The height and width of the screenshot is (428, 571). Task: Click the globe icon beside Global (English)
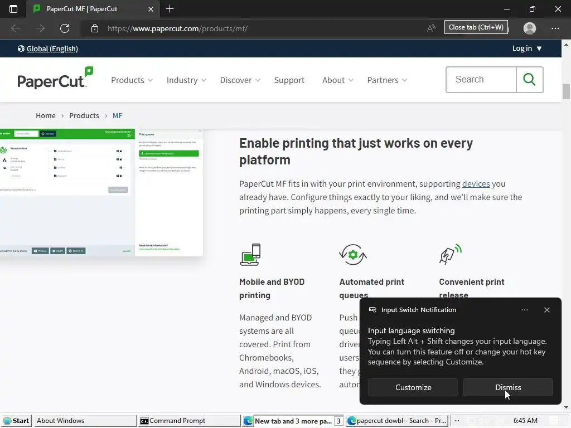tap(21, 49)
